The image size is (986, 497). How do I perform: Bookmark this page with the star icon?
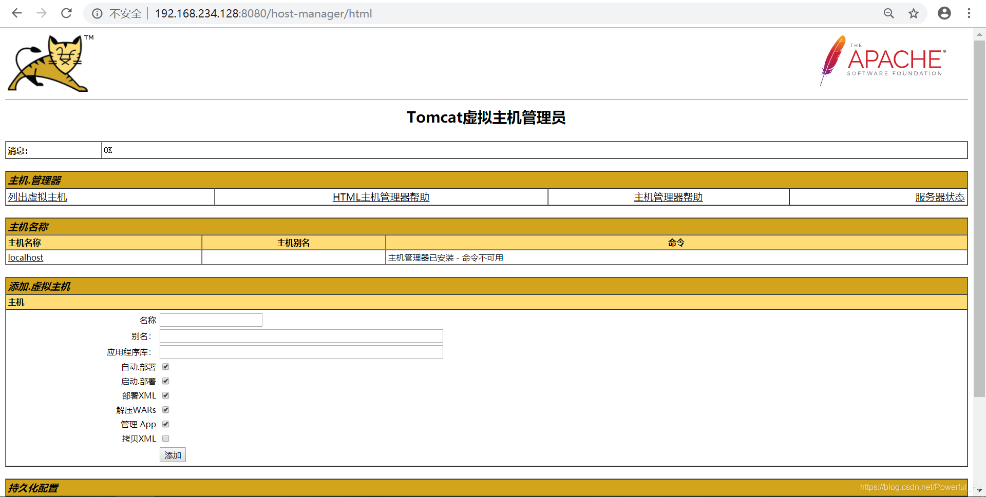click(914, 13)
